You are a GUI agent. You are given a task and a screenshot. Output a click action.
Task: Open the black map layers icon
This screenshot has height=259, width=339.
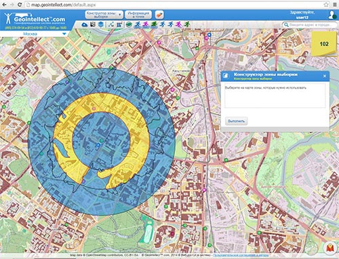pos(93,24)
